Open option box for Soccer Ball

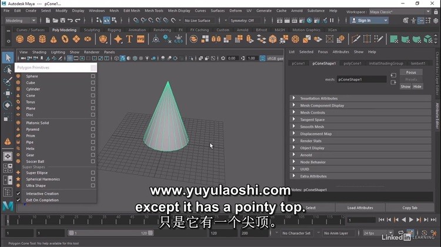click(x=93, y=161)
